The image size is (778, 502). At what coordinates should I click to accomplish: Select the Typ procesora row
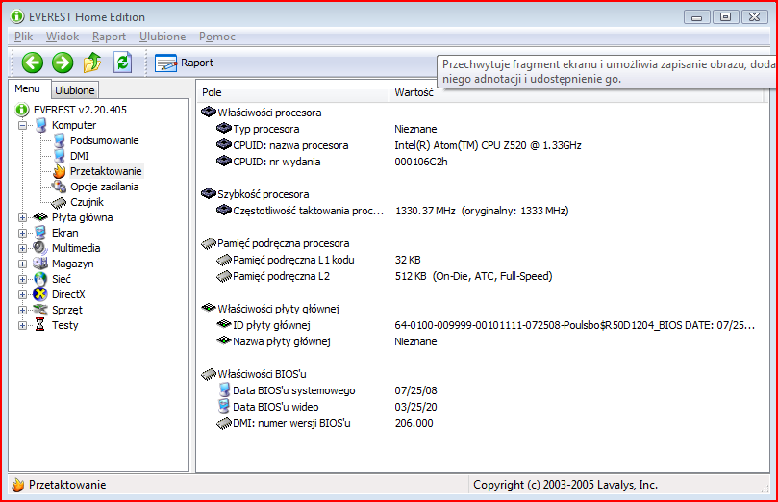pyautogui.click(x=484, y=129)
